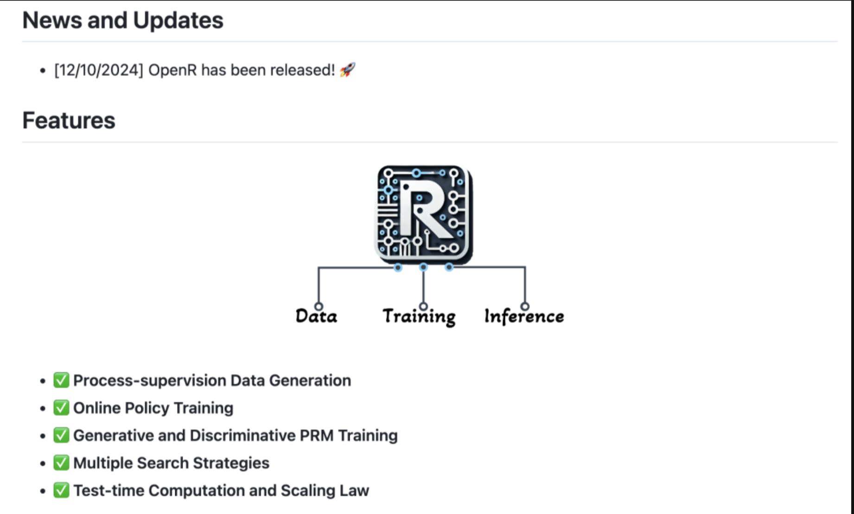854x514 pixels.
Task: Click Process-supervision Data Generation text
Action: tap(212, 380)
